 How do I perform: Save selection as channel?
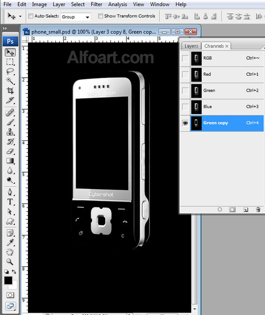tap(232, 209)
